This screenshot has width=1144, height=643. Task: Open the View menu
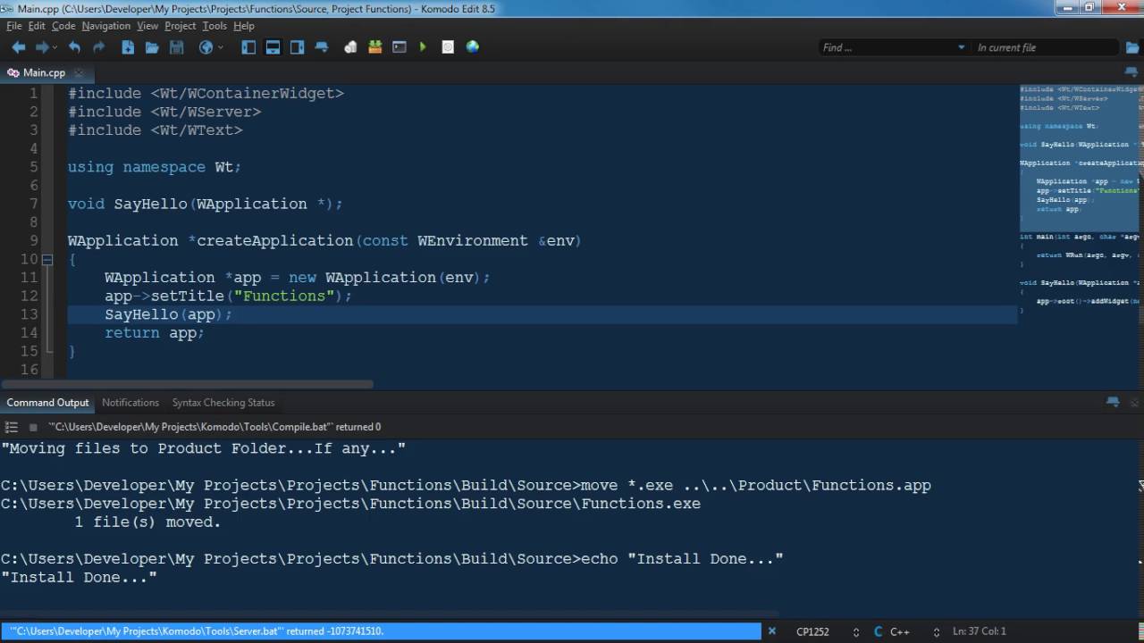147,26
